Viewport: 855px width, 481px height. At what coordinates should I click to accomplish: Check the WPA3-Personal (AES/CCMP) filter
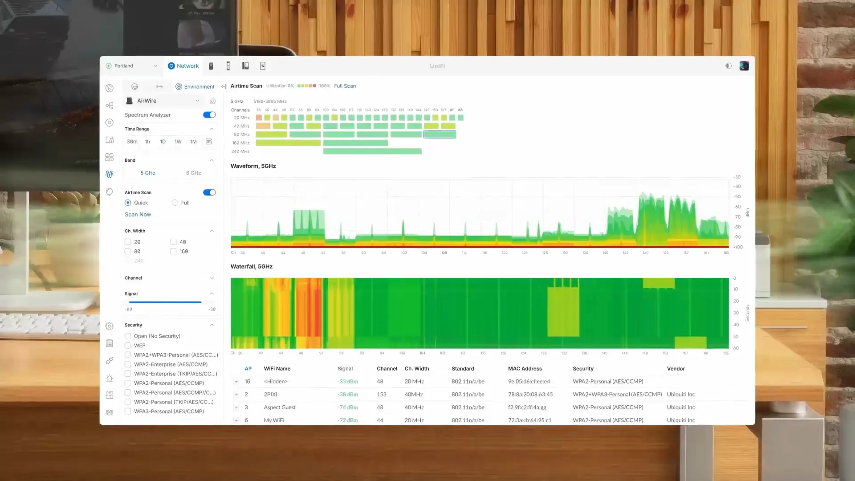tap(128, 412)
